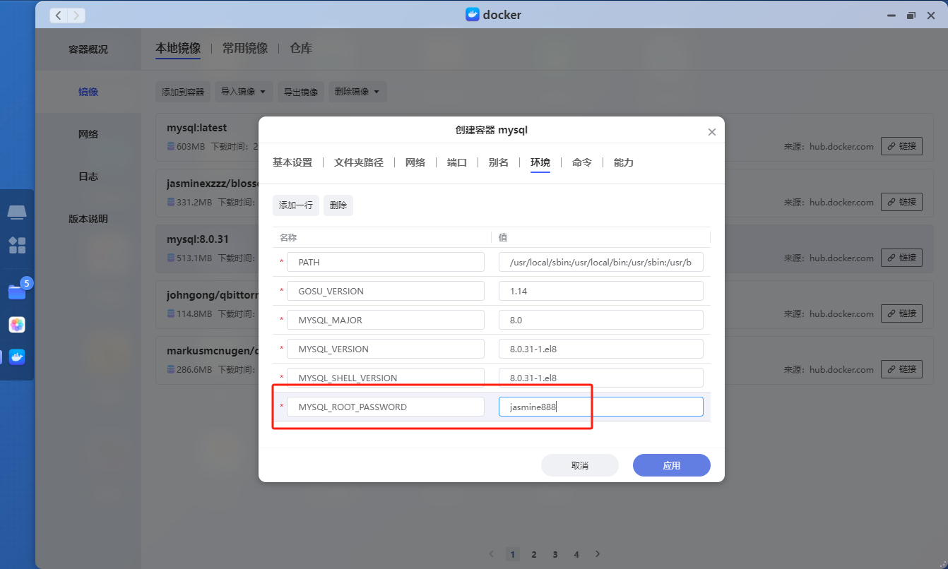Click the forward navigation arrow
Viewport: 948px width, 569px height.
(76, 15)
